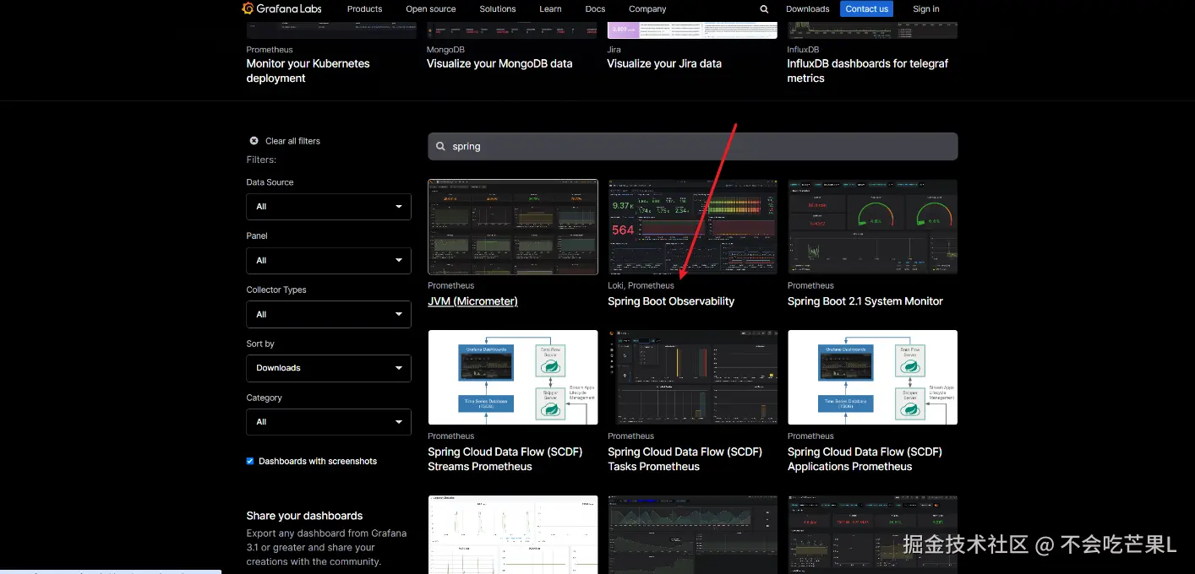The image size is (1195, 574).
Task: Click the SCDF Applications Prometheus diagram thumbnail
Action: [x=872, y=377]
